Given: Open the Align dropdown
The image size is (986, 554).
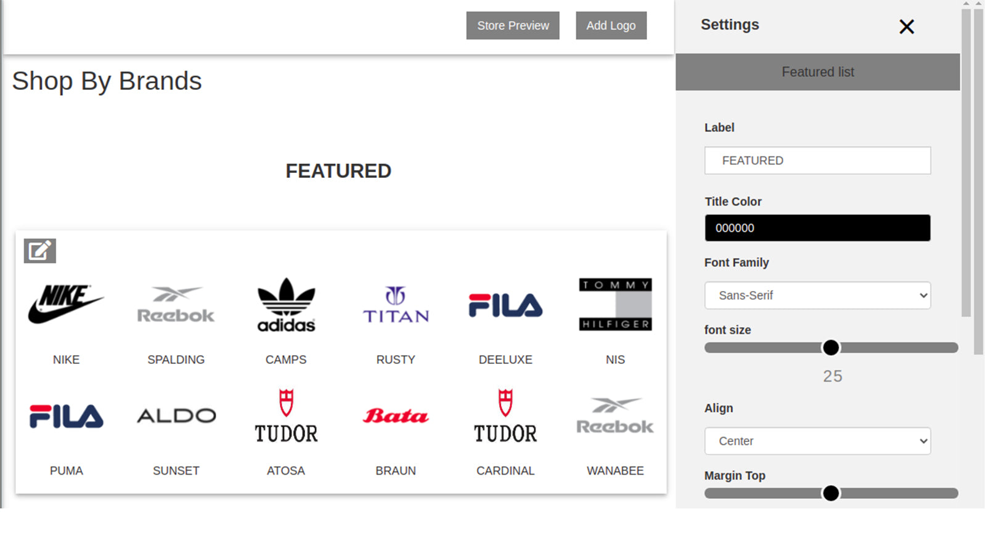Looking at the screenshot, I should tap(817, 441).
